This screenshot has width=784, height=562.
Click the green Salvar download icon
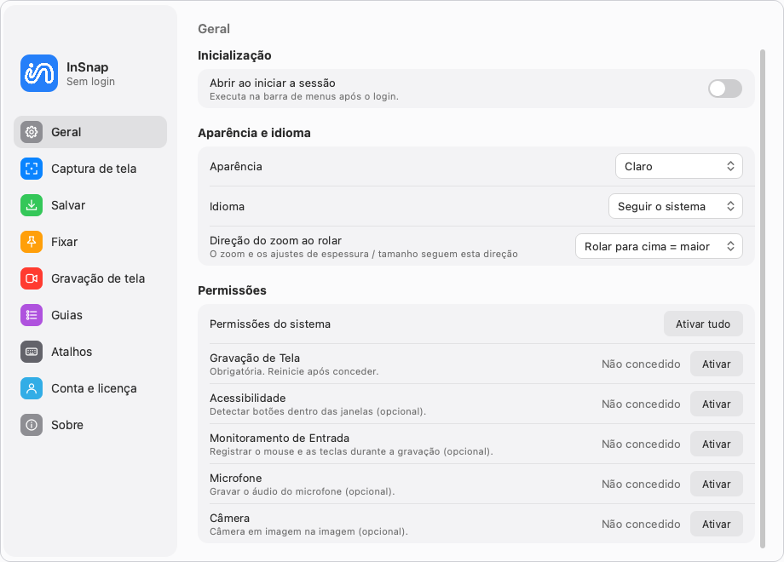click(32, 205)
